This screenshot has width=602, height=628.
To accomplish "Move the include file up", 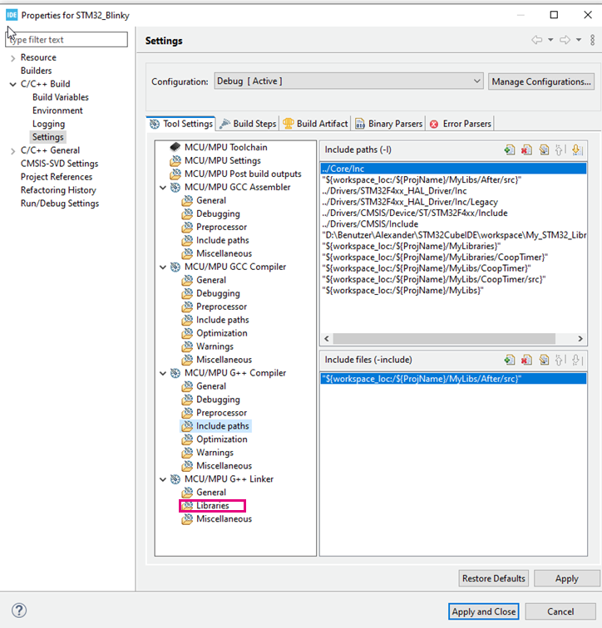I will pos(560,360).
